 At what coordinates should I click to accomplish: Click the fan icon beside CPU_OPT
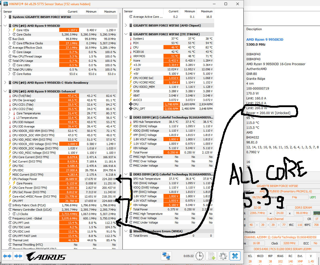pyautogui.click(x=131, y=109)
